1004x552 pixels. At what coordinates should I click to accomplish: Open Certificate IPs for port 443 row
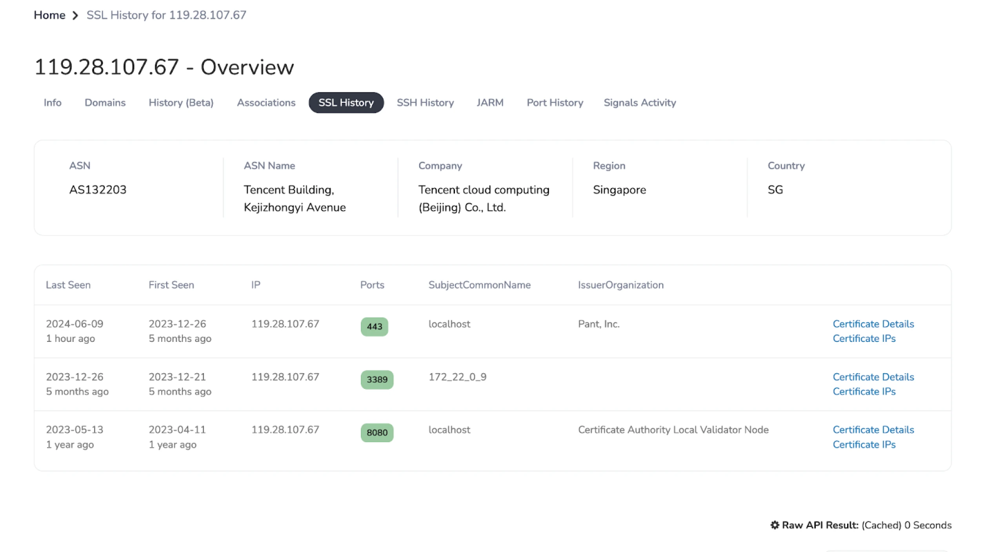[864, 339]
